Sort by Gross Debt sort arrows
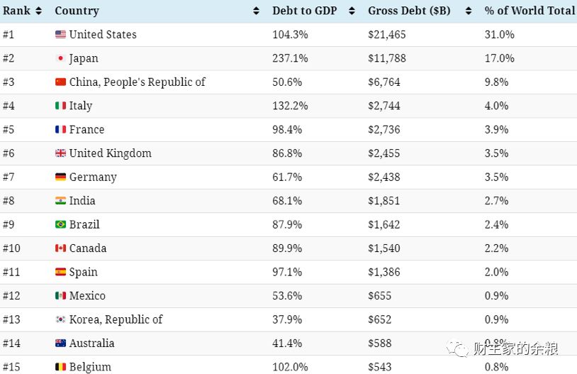Viewport: 577px width, 374px height. pos(468,11)
